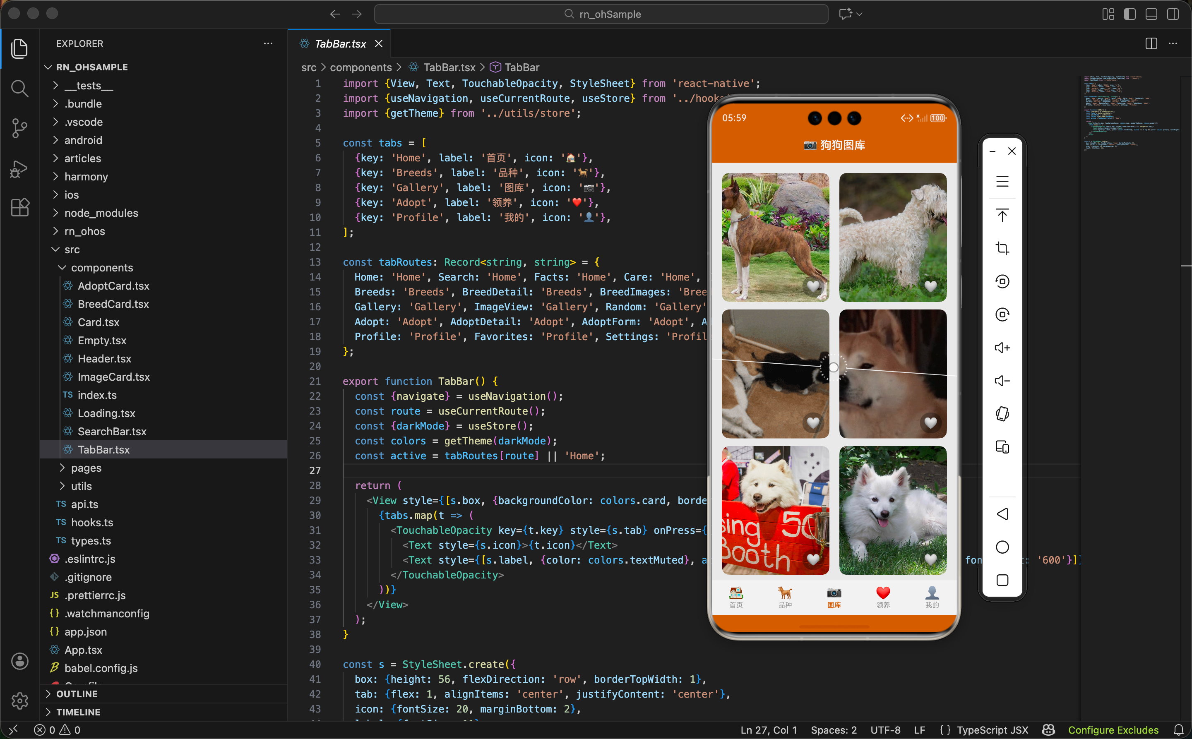Image resolution: width=1192 pixels, height=739 pixels.
Task: Select the TabBar.tsx editor tab
Action: [x=340, y=43]
